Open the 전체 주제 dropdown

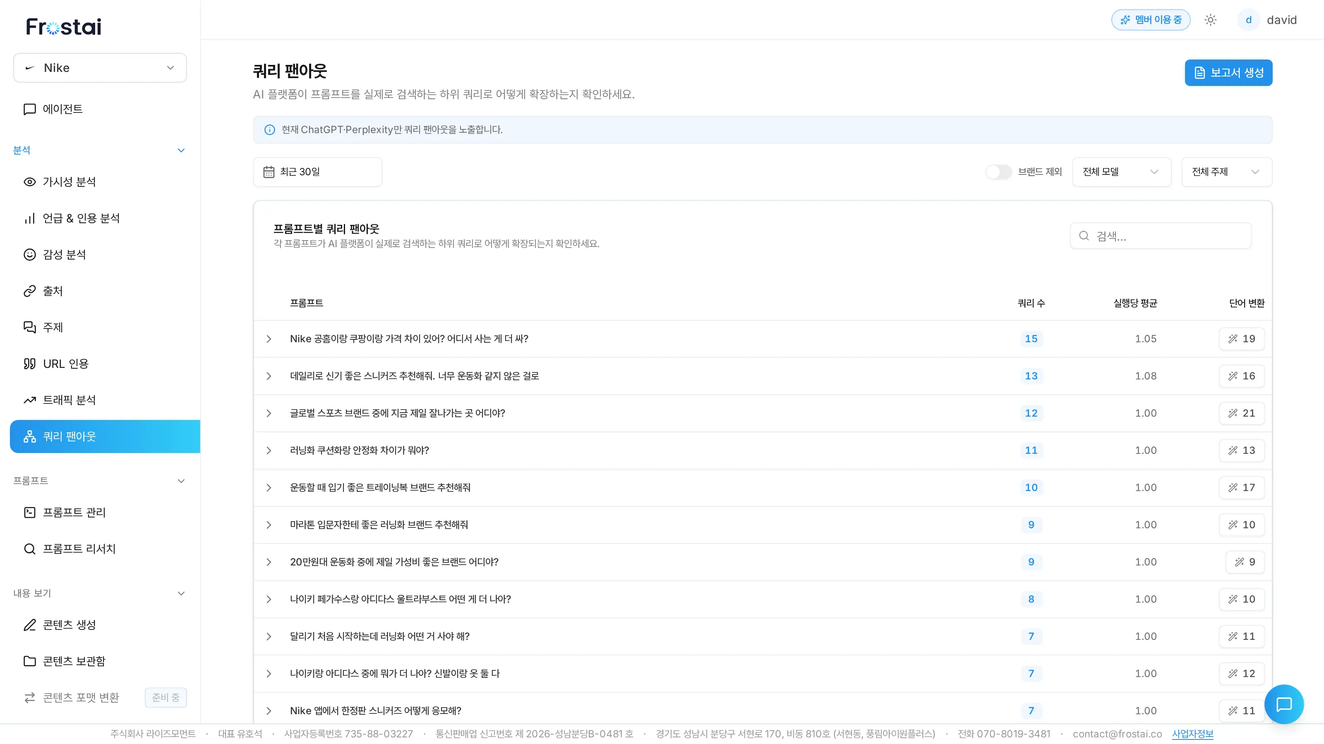tap(1226, 172)
